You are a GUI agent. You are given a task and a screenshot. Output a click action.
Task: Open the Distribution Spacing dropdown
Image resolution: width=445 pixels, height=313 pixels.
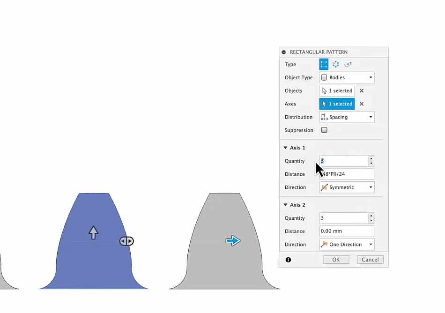(x=347, y=117)
